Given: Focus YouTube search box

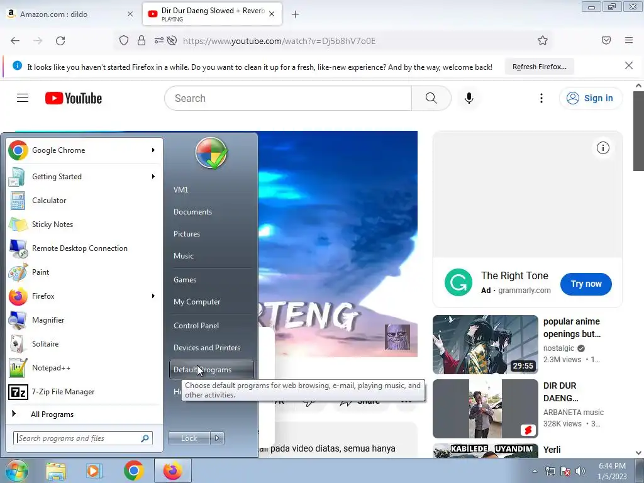Looking at the screenshot, I should click(288, 98).
